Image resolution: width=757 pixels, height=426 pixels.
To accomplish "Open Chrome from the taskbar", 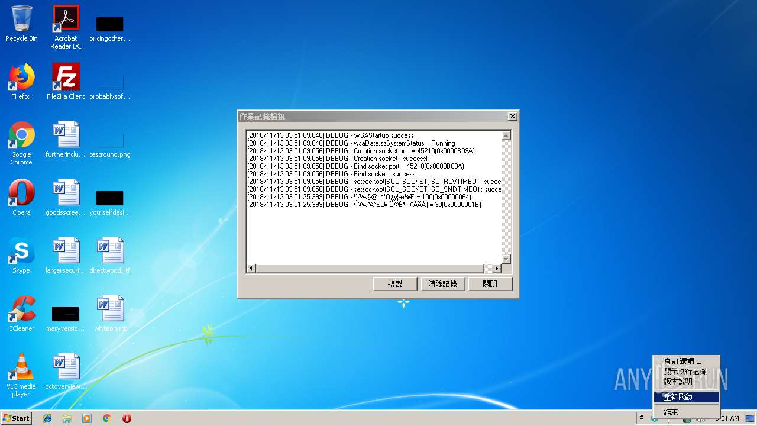I will coord(106,418).
